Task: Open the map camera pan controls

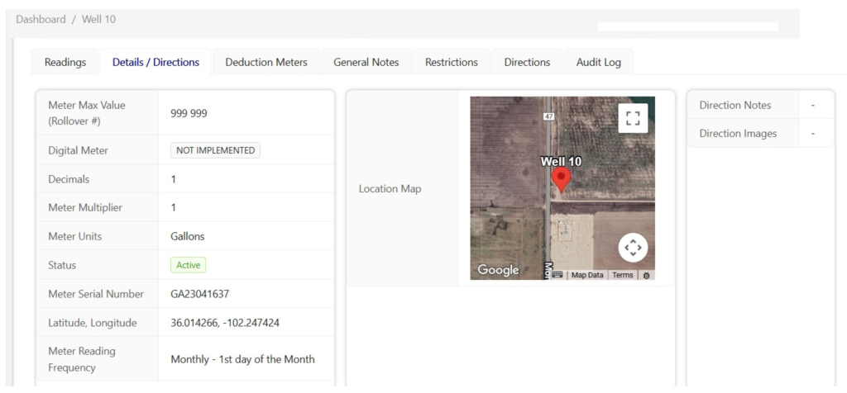Action: 633,248
